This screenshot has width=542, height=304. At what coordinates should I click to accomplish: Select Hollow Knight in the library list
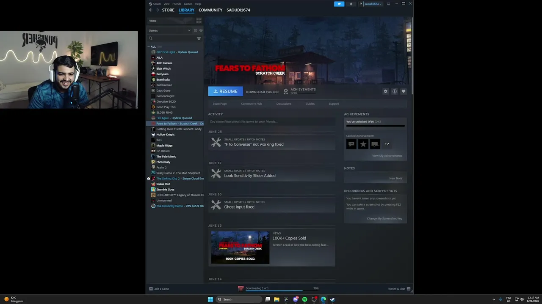[165, 134]
